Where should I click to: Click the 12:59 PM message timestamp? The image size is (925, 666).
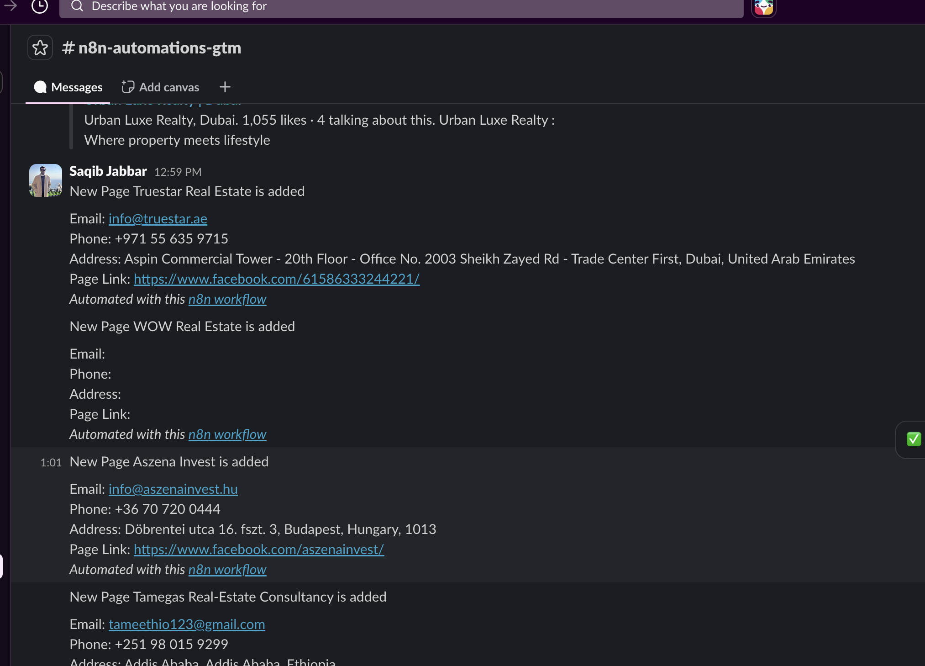(x=178, y=172)
